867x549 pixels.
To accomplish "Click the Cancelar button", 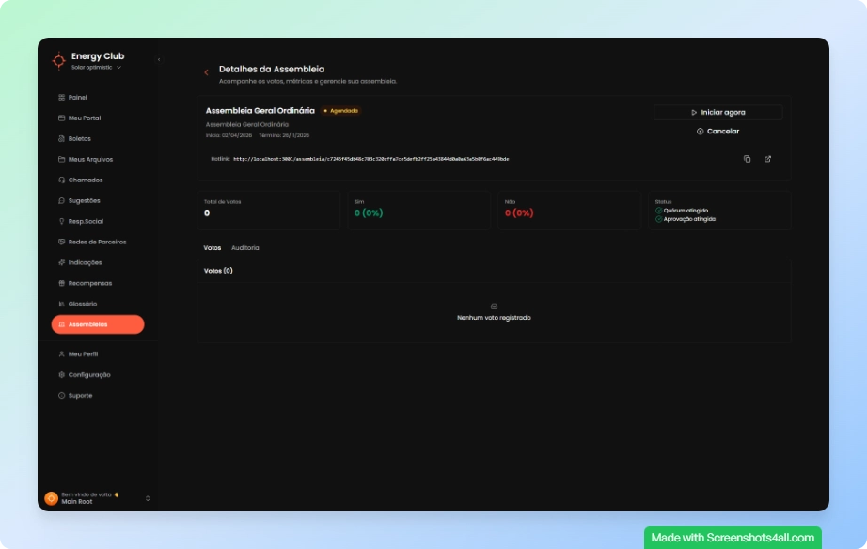I will tap(717, 132).
